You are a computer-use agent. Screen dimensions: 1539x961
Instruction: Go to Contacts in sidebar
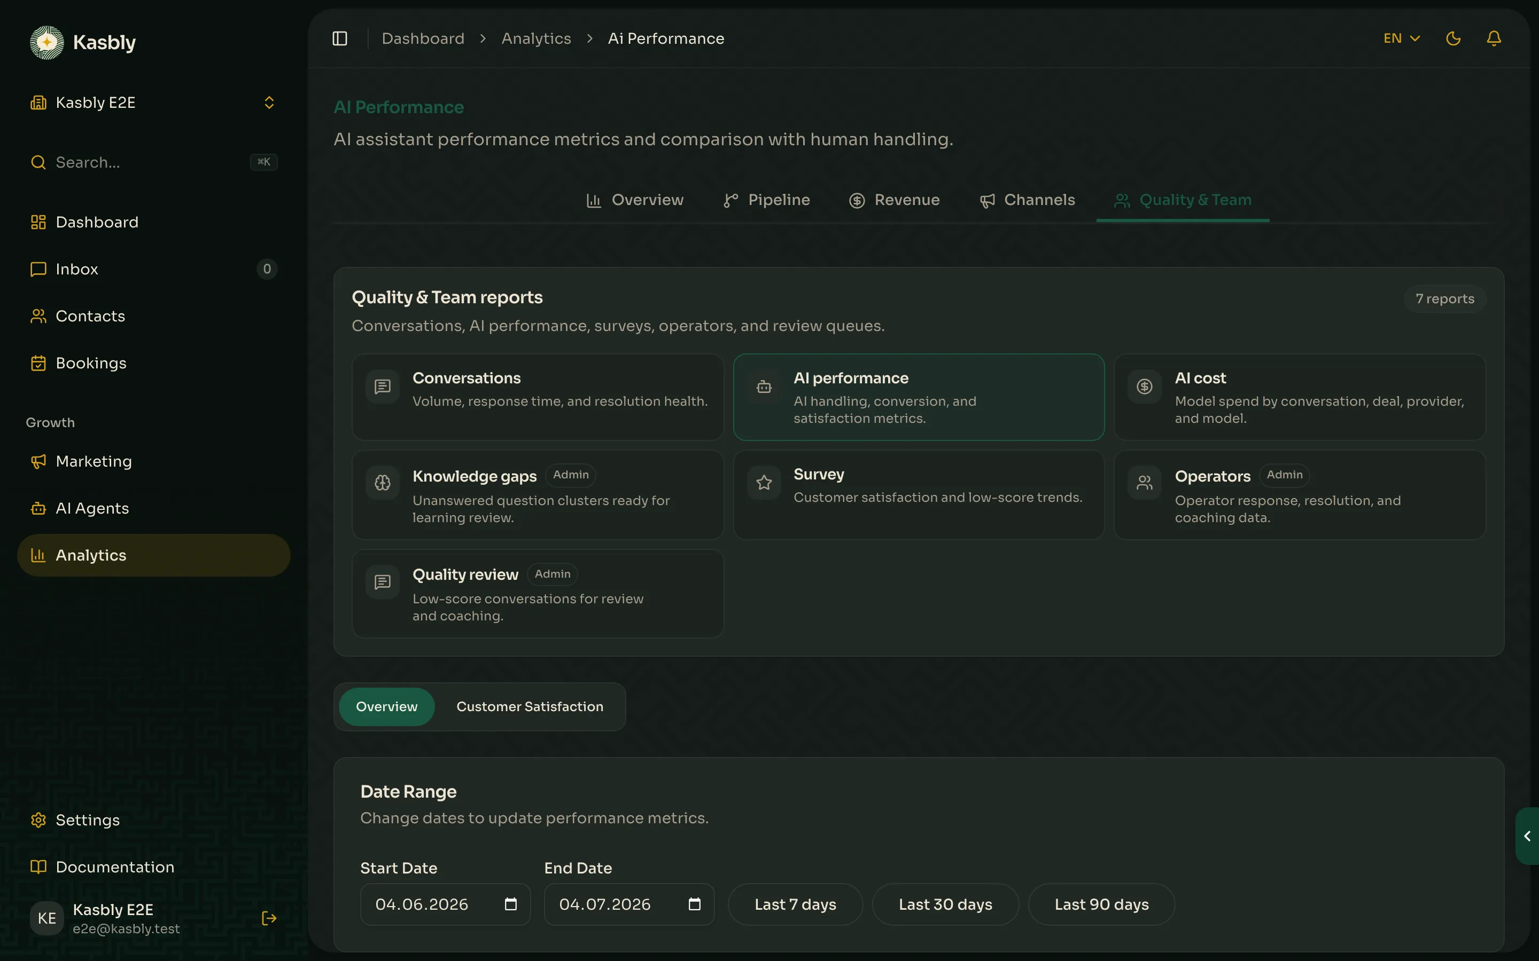point(153,317)
